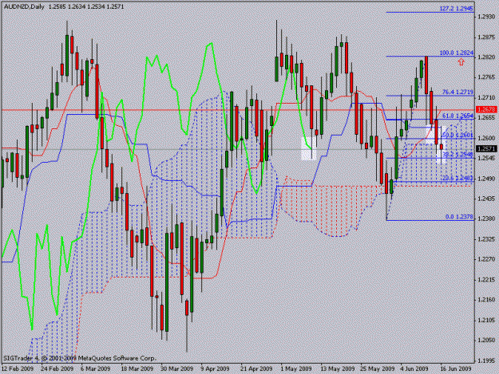Click the SIGTrader MetaQuotes copyright text

pyautogui.click(x=80, y=358)
